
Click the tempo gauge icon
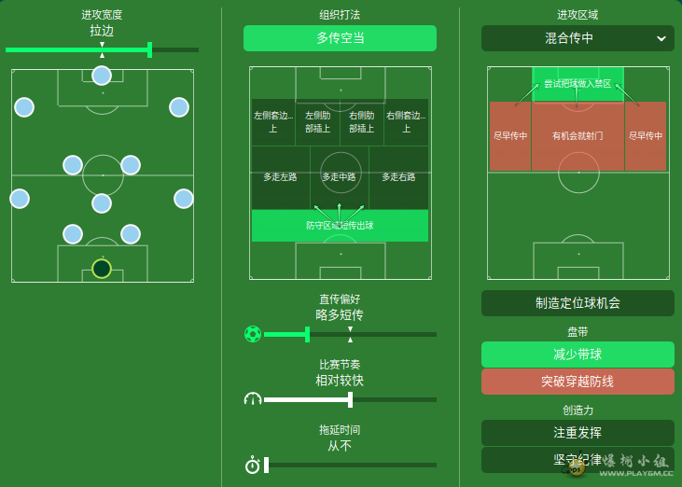[253, 399]
